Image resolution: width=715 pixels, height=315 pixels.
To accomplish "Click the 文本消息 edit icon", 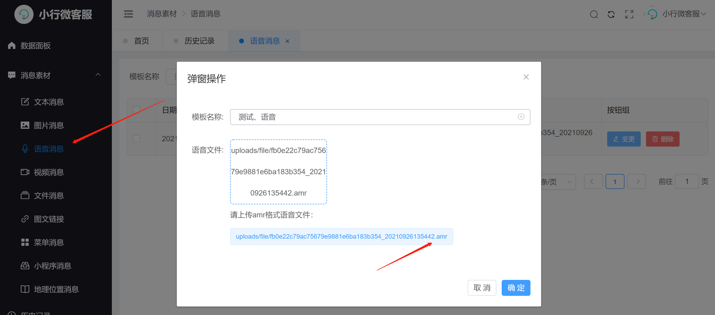I will tap(25, 102).
